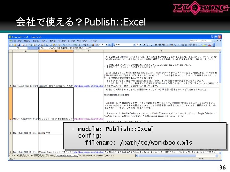Select Center alignment in formatting toolbar
Viewport: 230px width, 172px height.
160,45
